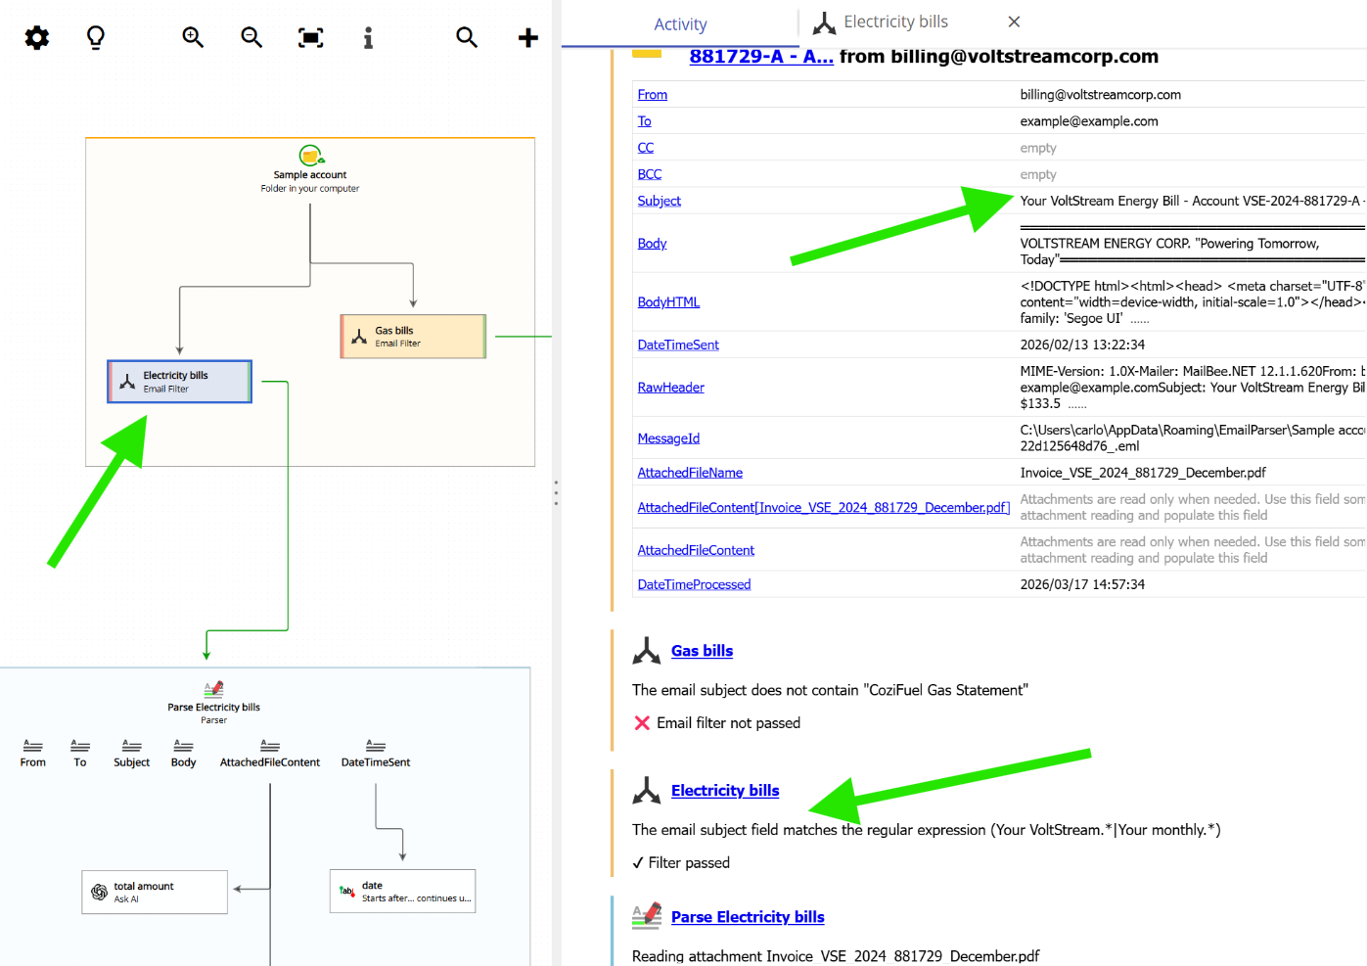Open the info panel
1367x966 pixels.
click(x=369, y=37)
